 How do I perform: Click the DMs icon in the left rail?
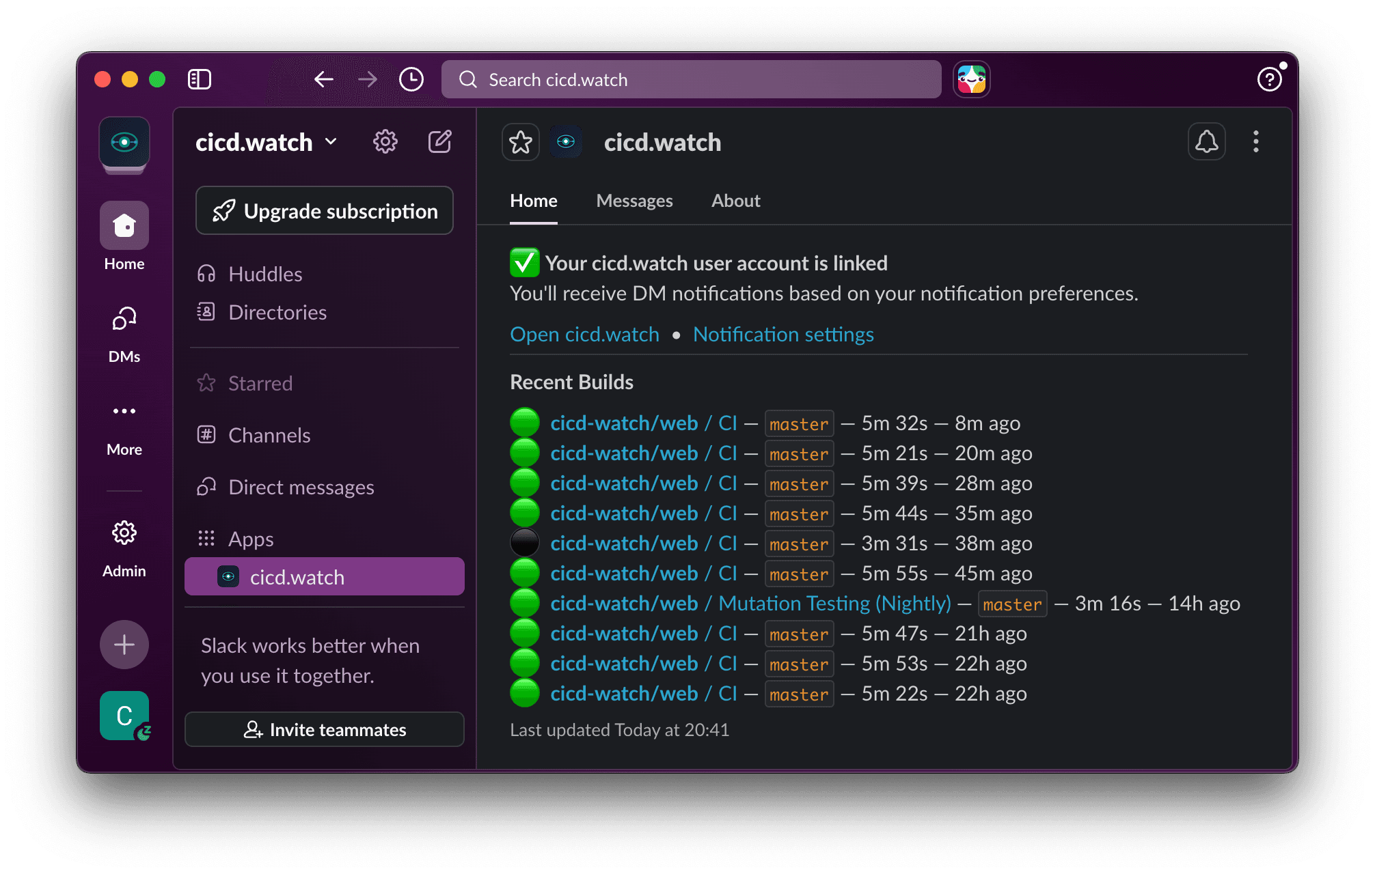(124, 318)
